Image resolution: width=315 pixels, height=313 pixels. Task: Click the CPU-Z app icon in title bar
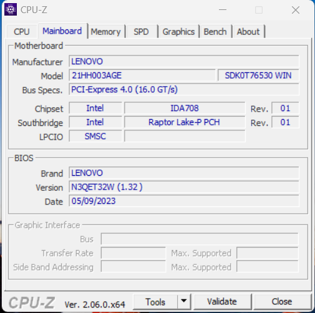11,9
